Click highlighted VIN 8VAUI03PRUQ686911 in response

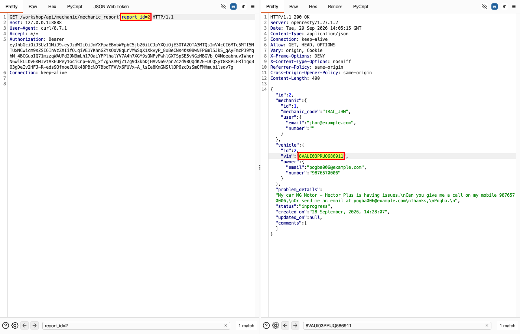pos(321,156)
